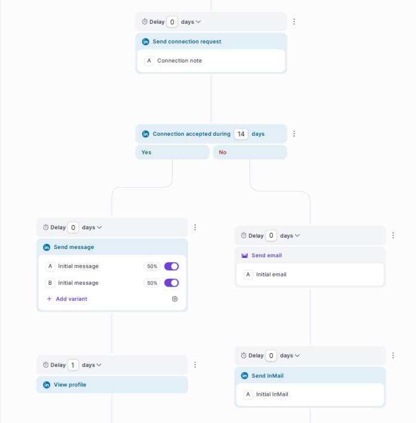Click three-dot menu beside Connection accepted step
The width and height of the screenshot is (416, 423).
pos(294,134)
